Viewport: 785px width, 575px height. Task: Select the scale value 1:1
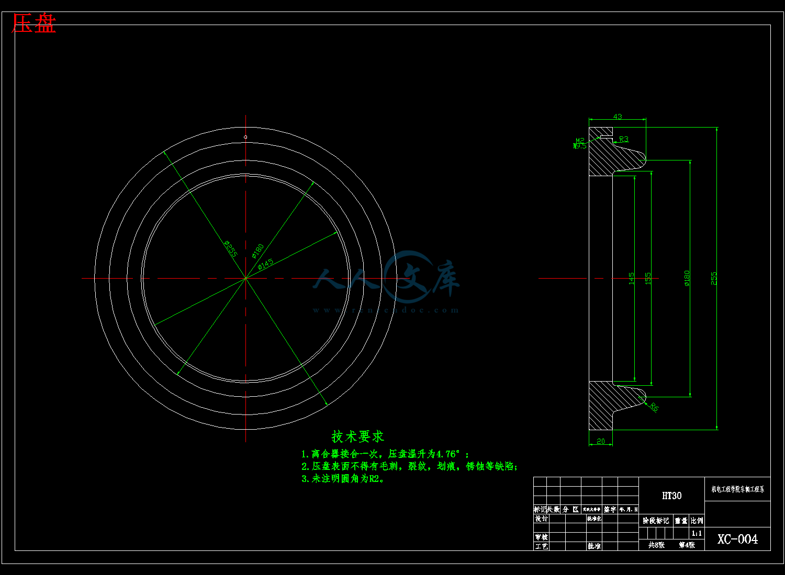pyautogui.click(x=697, y=533)
